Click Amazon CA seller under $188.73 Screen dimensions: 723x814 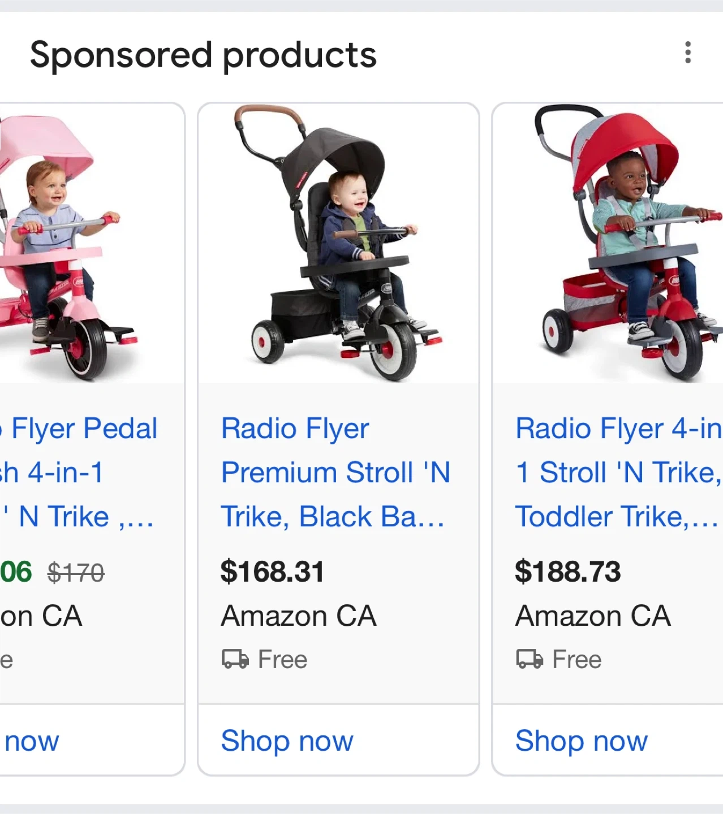click(593, 616)
